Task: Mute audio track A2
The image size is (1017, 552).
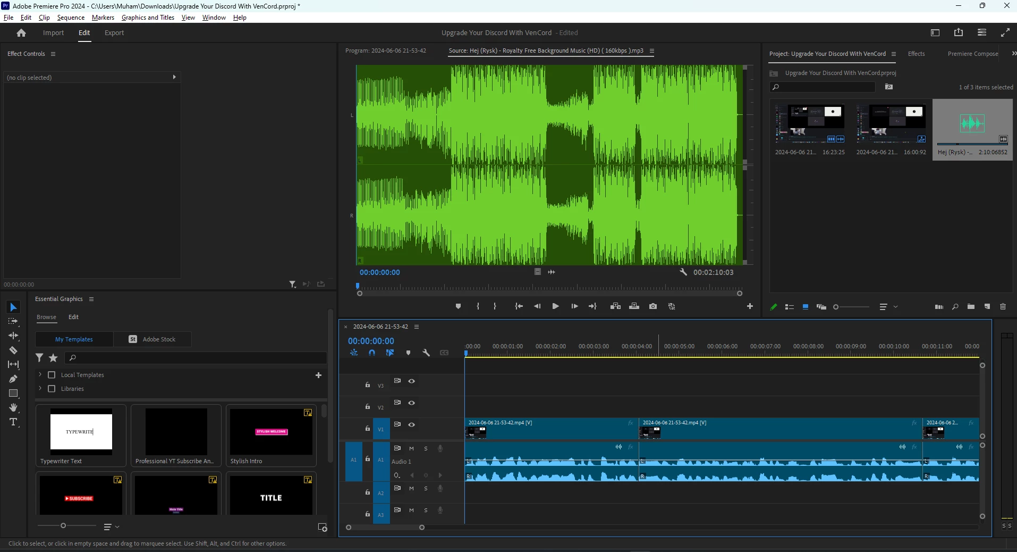Action: [x=411, y=489]
